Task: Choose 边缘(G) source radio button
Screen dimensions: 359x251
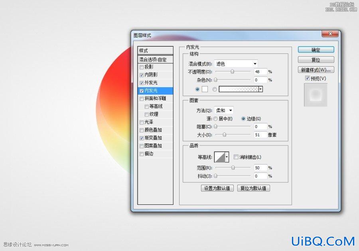Action: (x=243, y=119)
